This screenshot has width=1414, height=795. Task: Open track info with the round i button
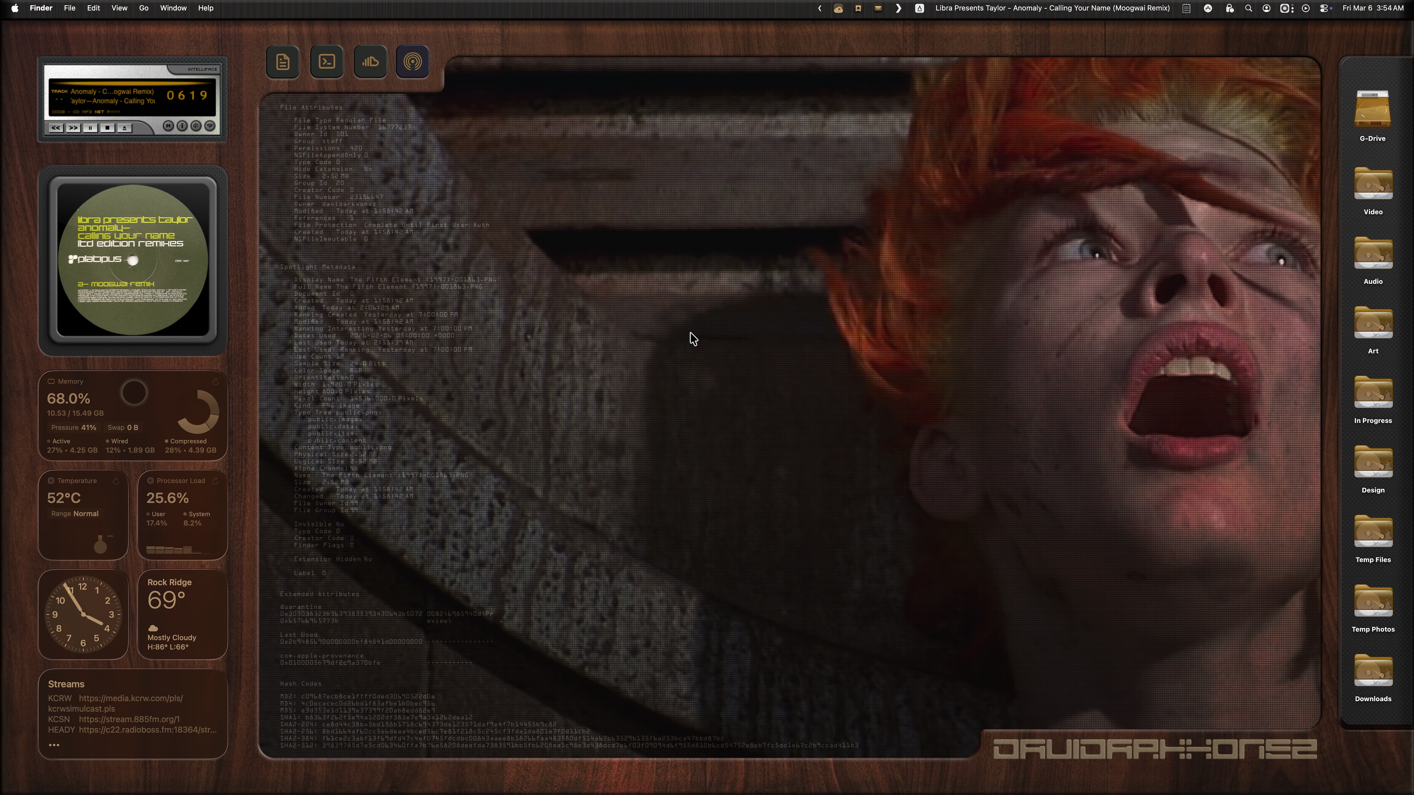point(182,126)
